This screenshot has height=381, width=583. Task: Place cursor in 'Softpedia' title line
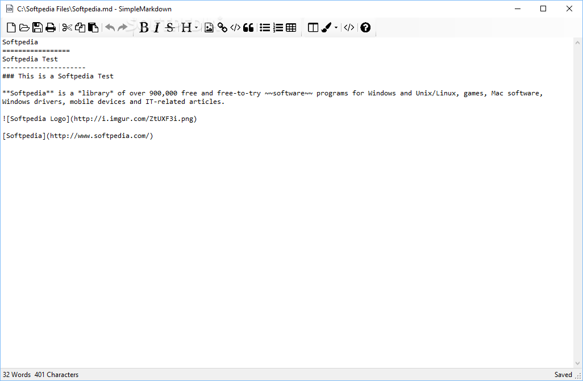point(20,42)
